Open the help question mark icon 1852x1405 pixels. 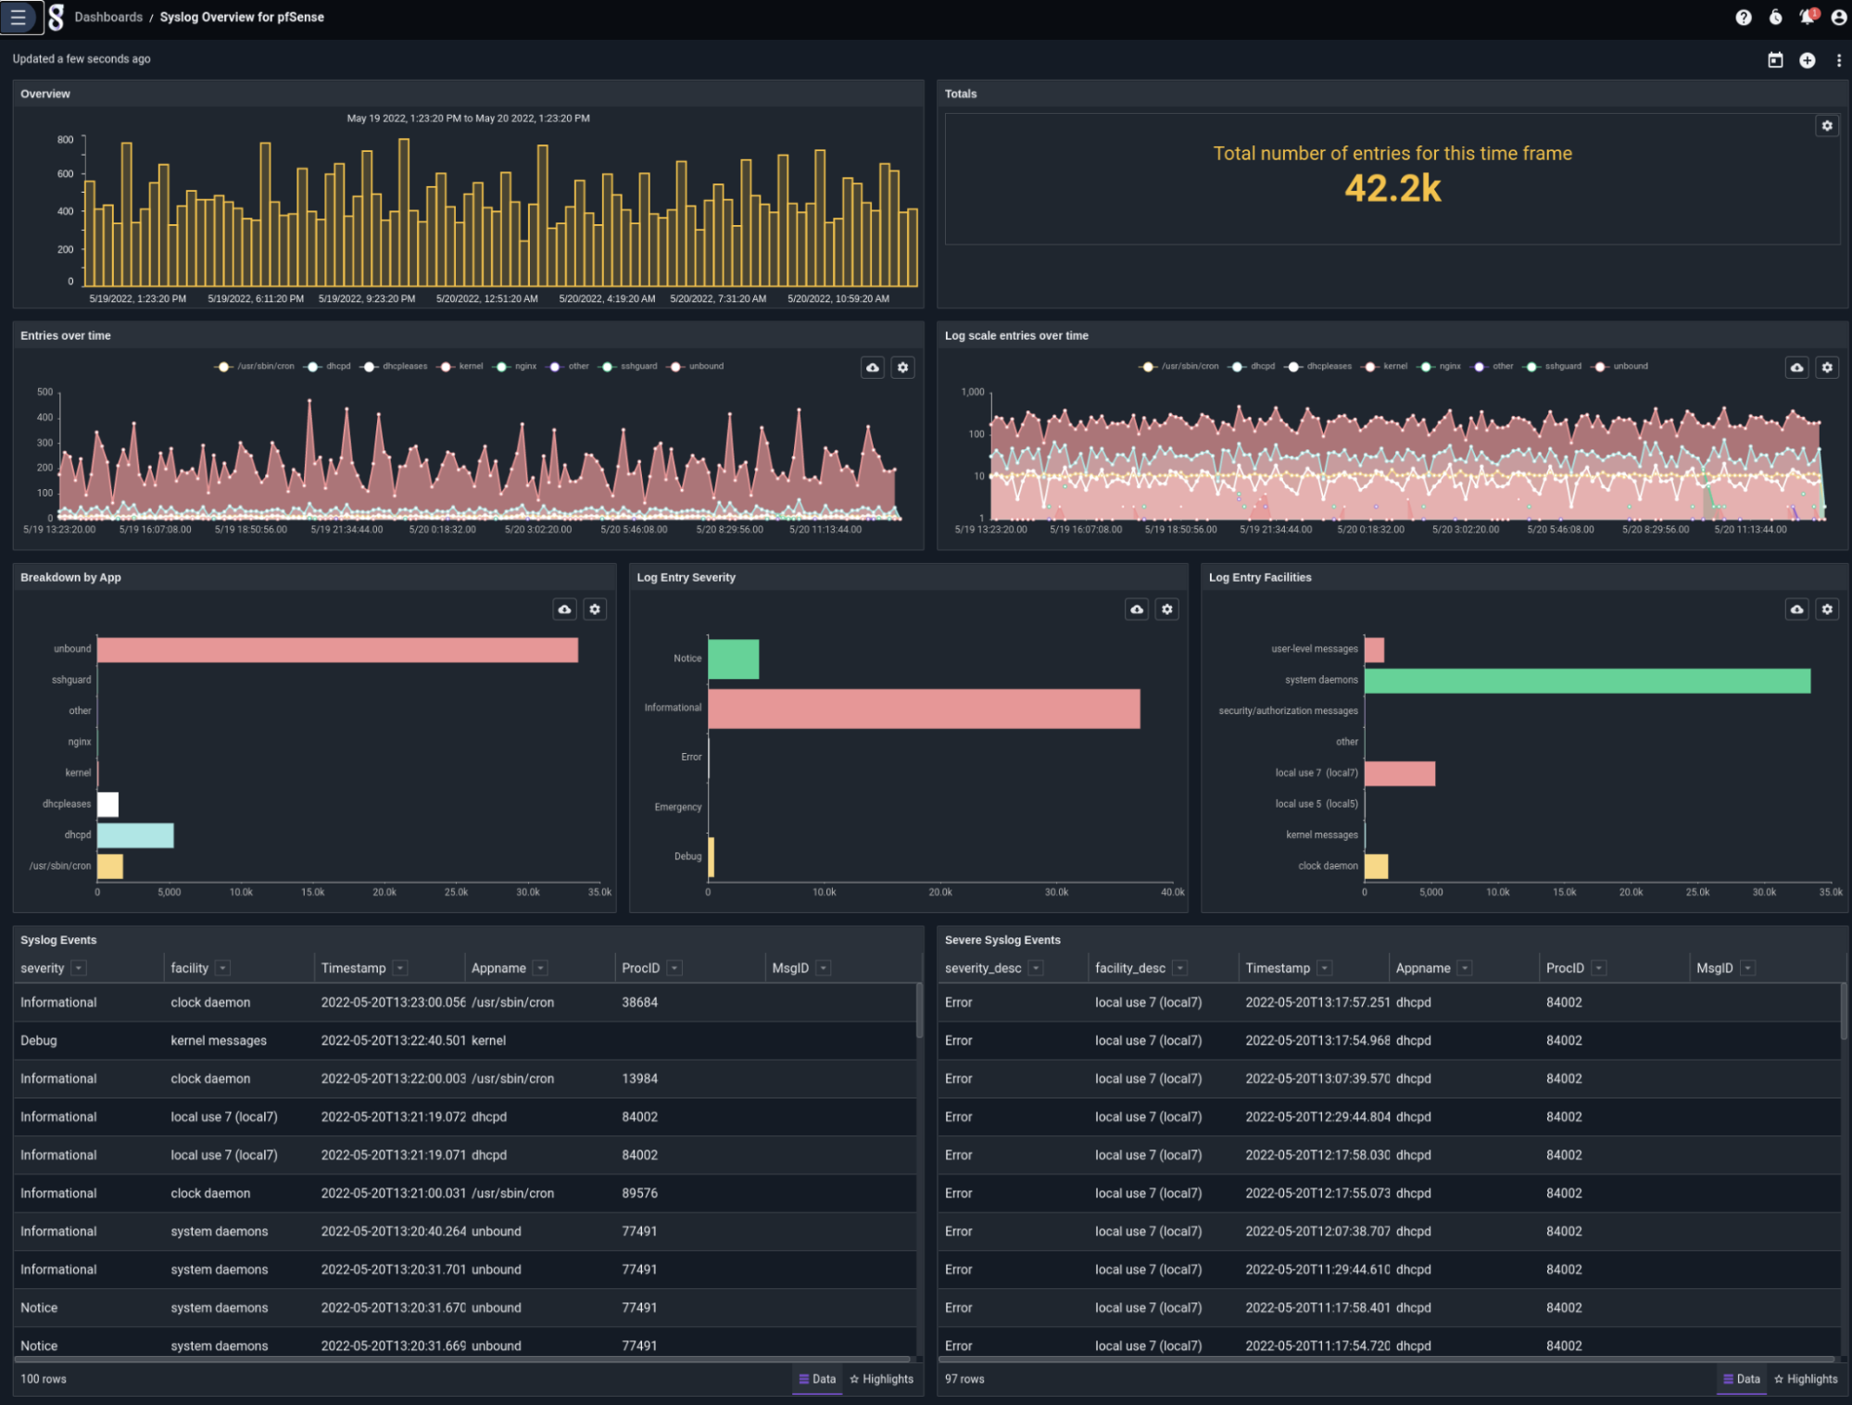[x=1743, y=18]
